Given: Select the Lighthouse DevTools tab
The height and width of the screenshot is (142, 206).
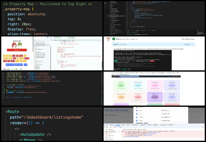Looking at the screenshot, I should click(x=156, y=125).
